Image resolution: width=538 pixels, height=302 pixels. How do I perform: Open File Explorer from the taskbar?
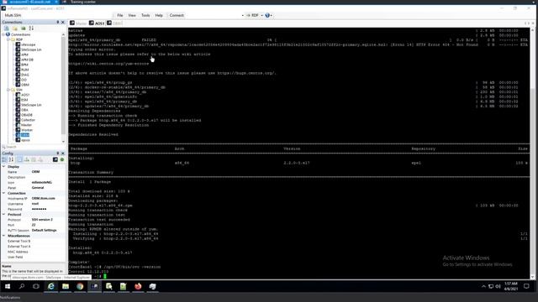coord(66,286)
